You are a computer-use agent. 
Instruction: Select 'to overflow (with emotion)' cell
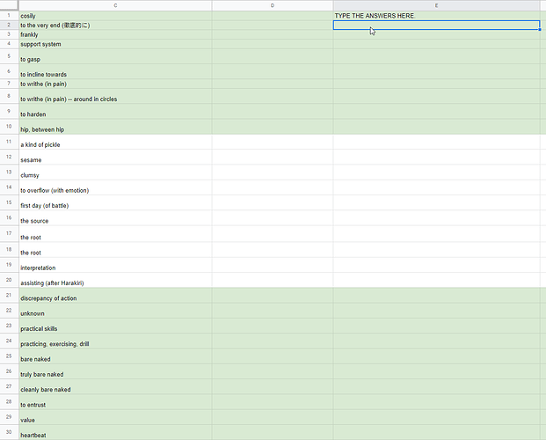(x=115, y=187)
